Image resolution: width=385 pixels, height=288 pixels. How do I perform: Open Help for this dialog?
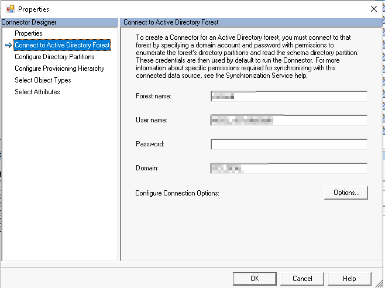click(x=349, y=279)
